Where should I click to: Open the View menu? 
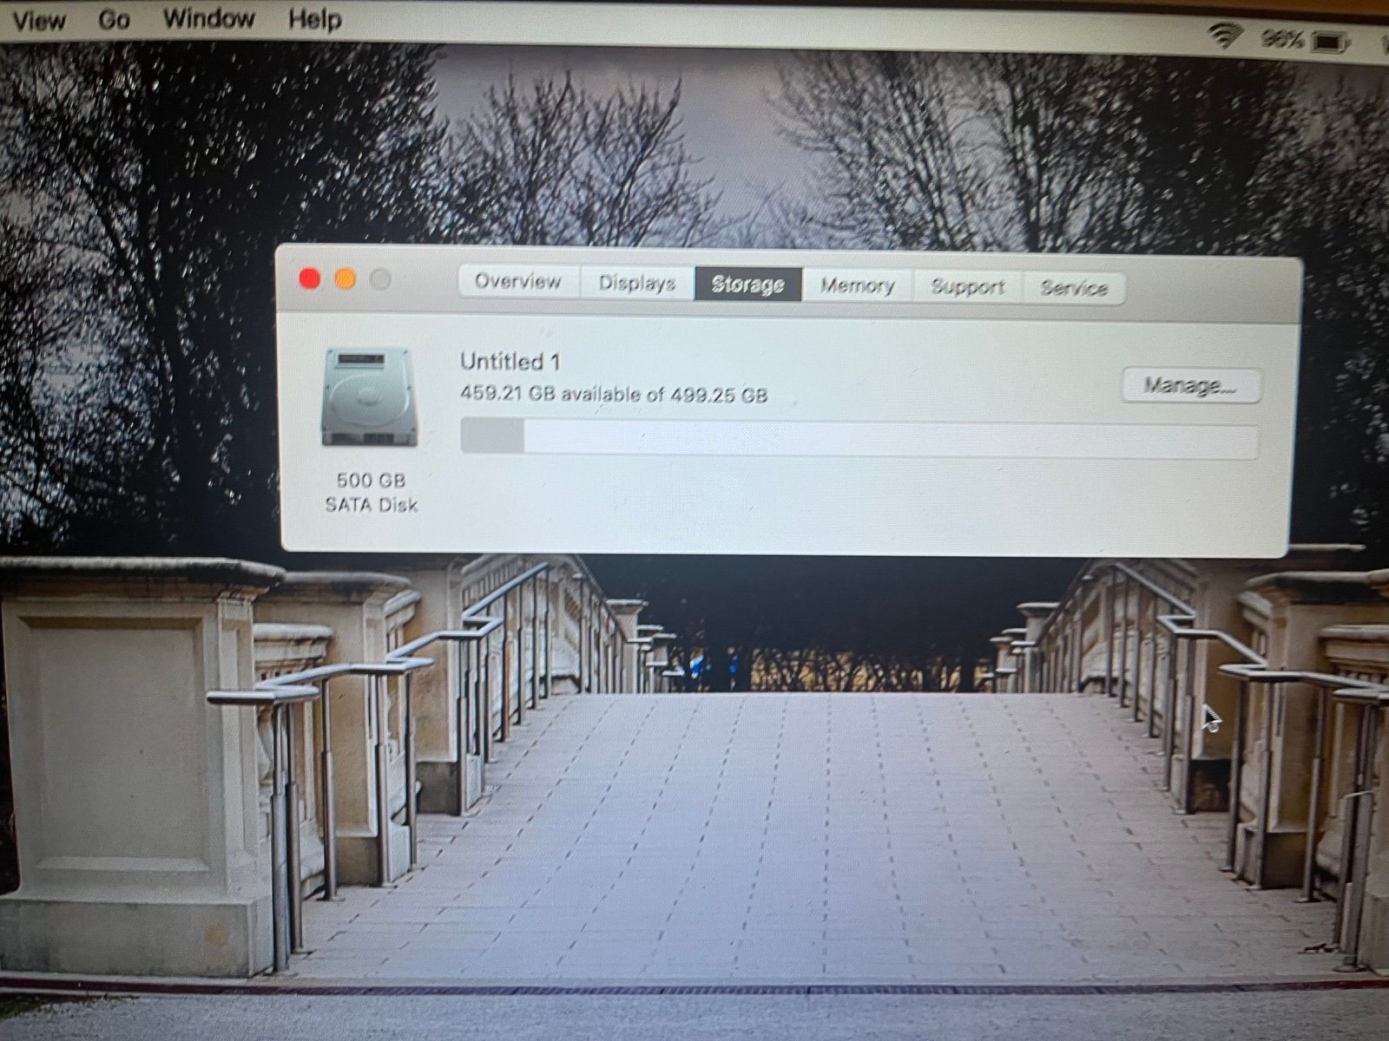point(38,19)
